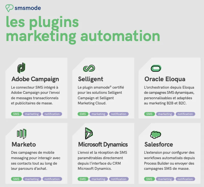Open the Salesforce card title
The height and width of the screenshot is (187, 204).
(x=159, y=144)
